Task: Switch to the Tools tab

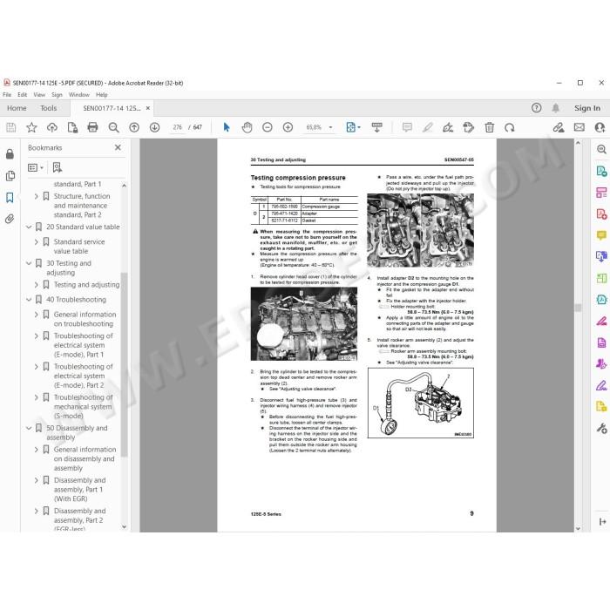Action: (x=48, y=108)
